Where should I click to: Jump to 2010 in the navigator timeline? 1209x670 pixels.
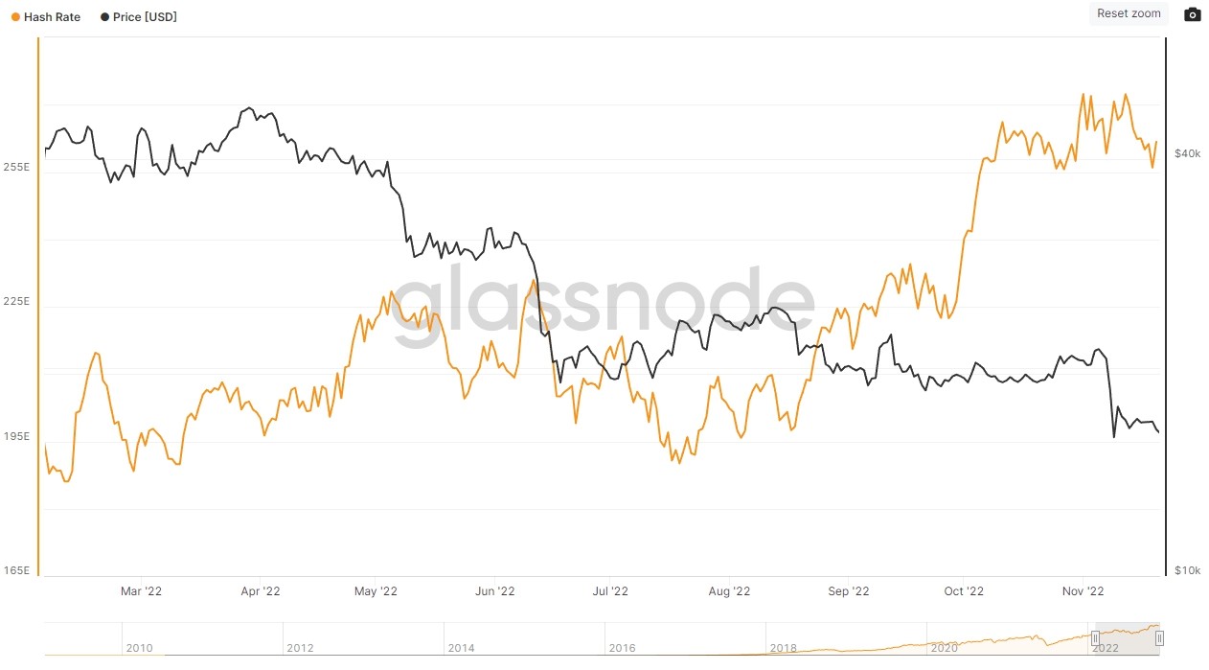point(139,649)
